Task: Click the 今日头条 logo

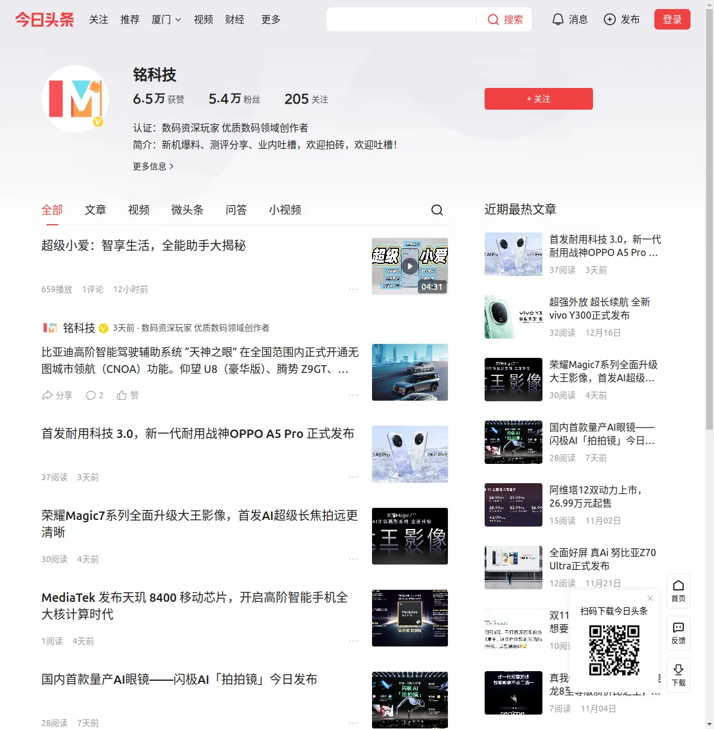Action: [45, 19]
